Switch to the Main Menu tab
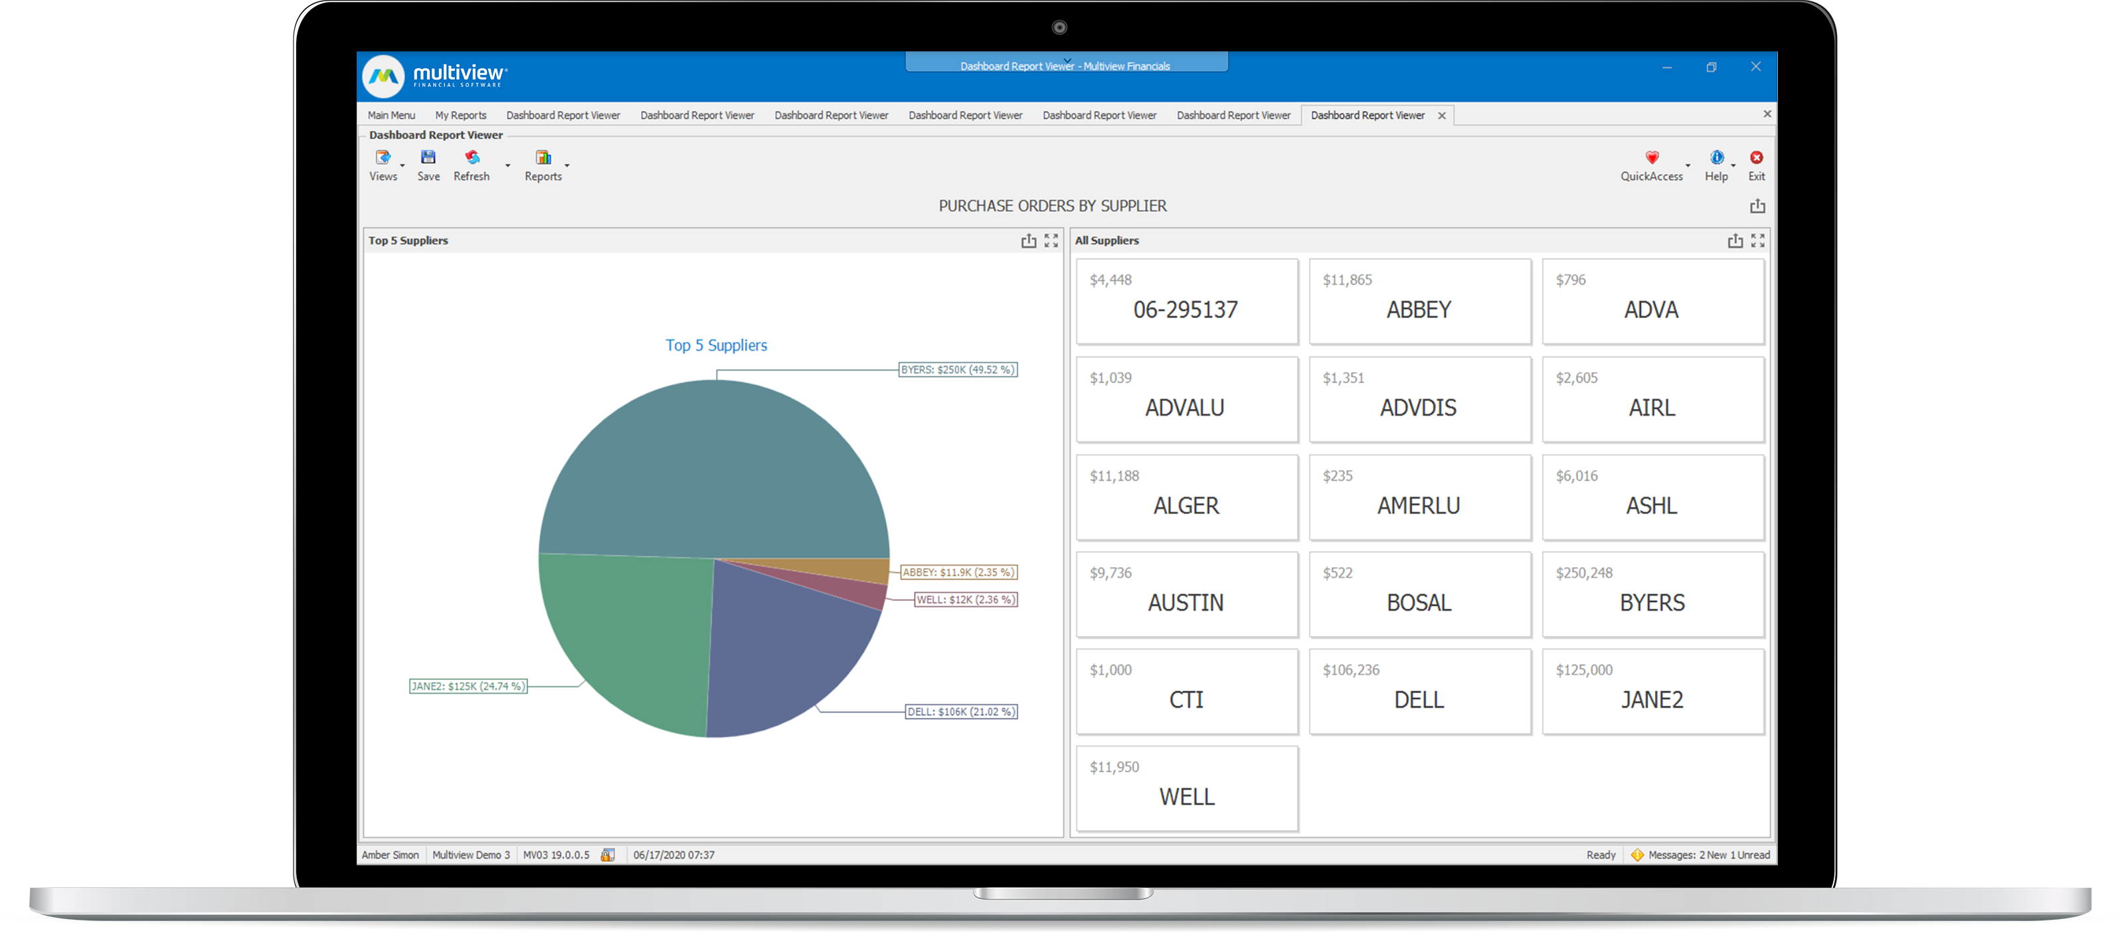2120x933 pixels. coord(391,115)
